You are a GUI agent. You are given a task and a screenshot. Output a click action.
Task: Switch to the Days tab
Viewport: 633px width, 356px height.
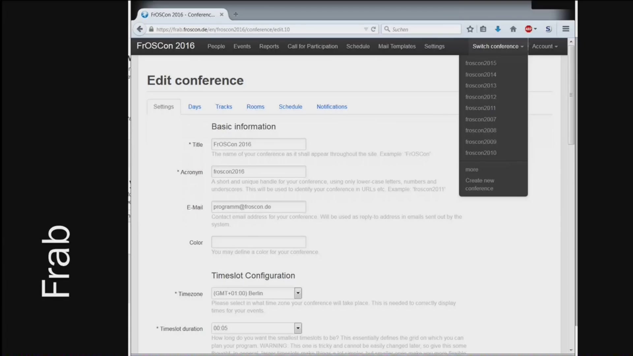tap(195, 107)
